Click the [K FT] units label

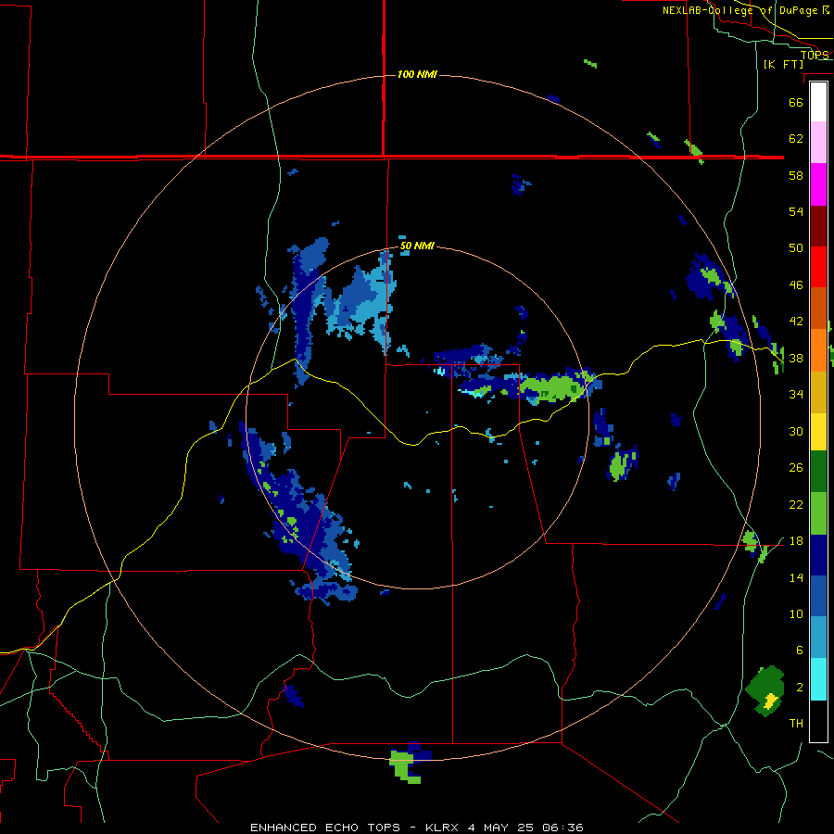[x=784, y=64]
